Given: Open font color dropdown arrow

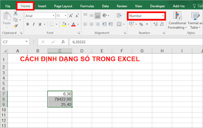Looking at the screenshot, I should pos(78,24).
